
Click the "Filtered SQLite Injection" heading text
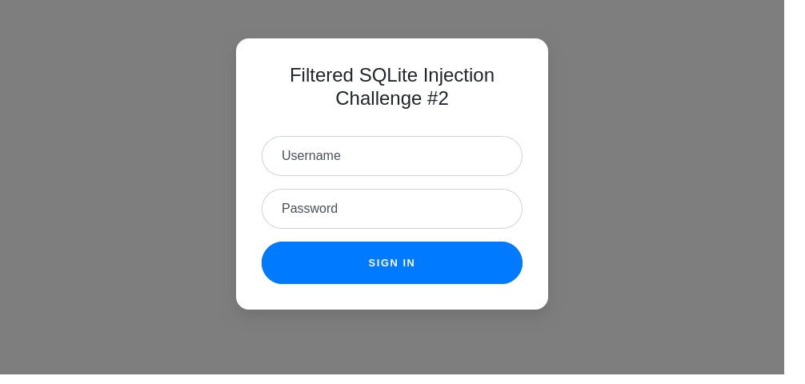coord(391,75)
